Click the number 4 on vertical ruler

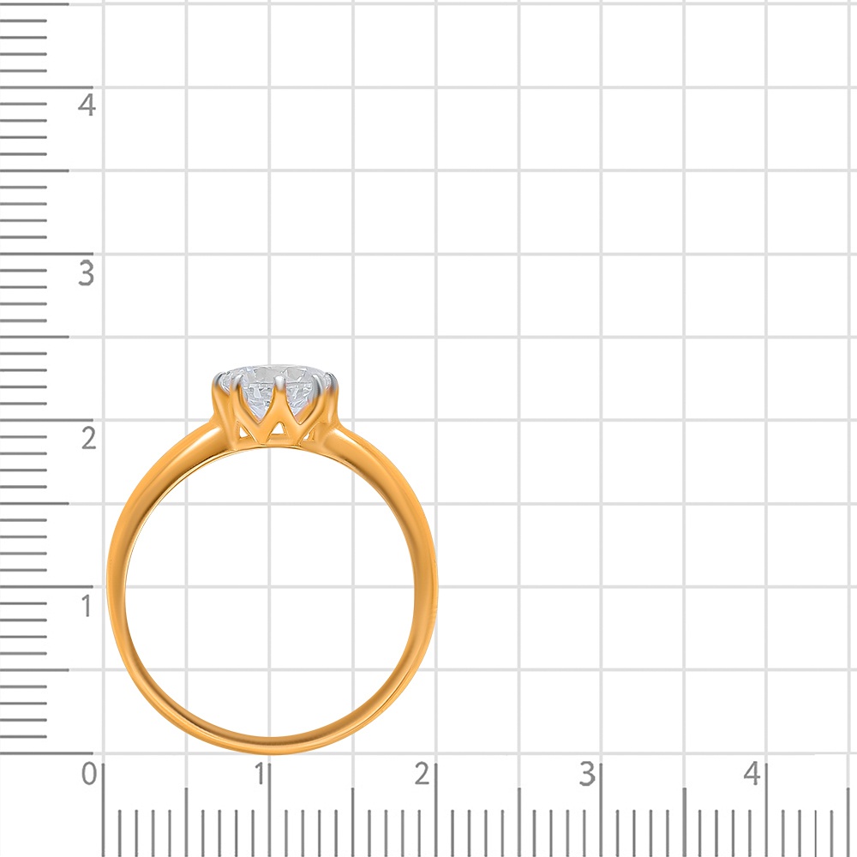tap(87, 105)
